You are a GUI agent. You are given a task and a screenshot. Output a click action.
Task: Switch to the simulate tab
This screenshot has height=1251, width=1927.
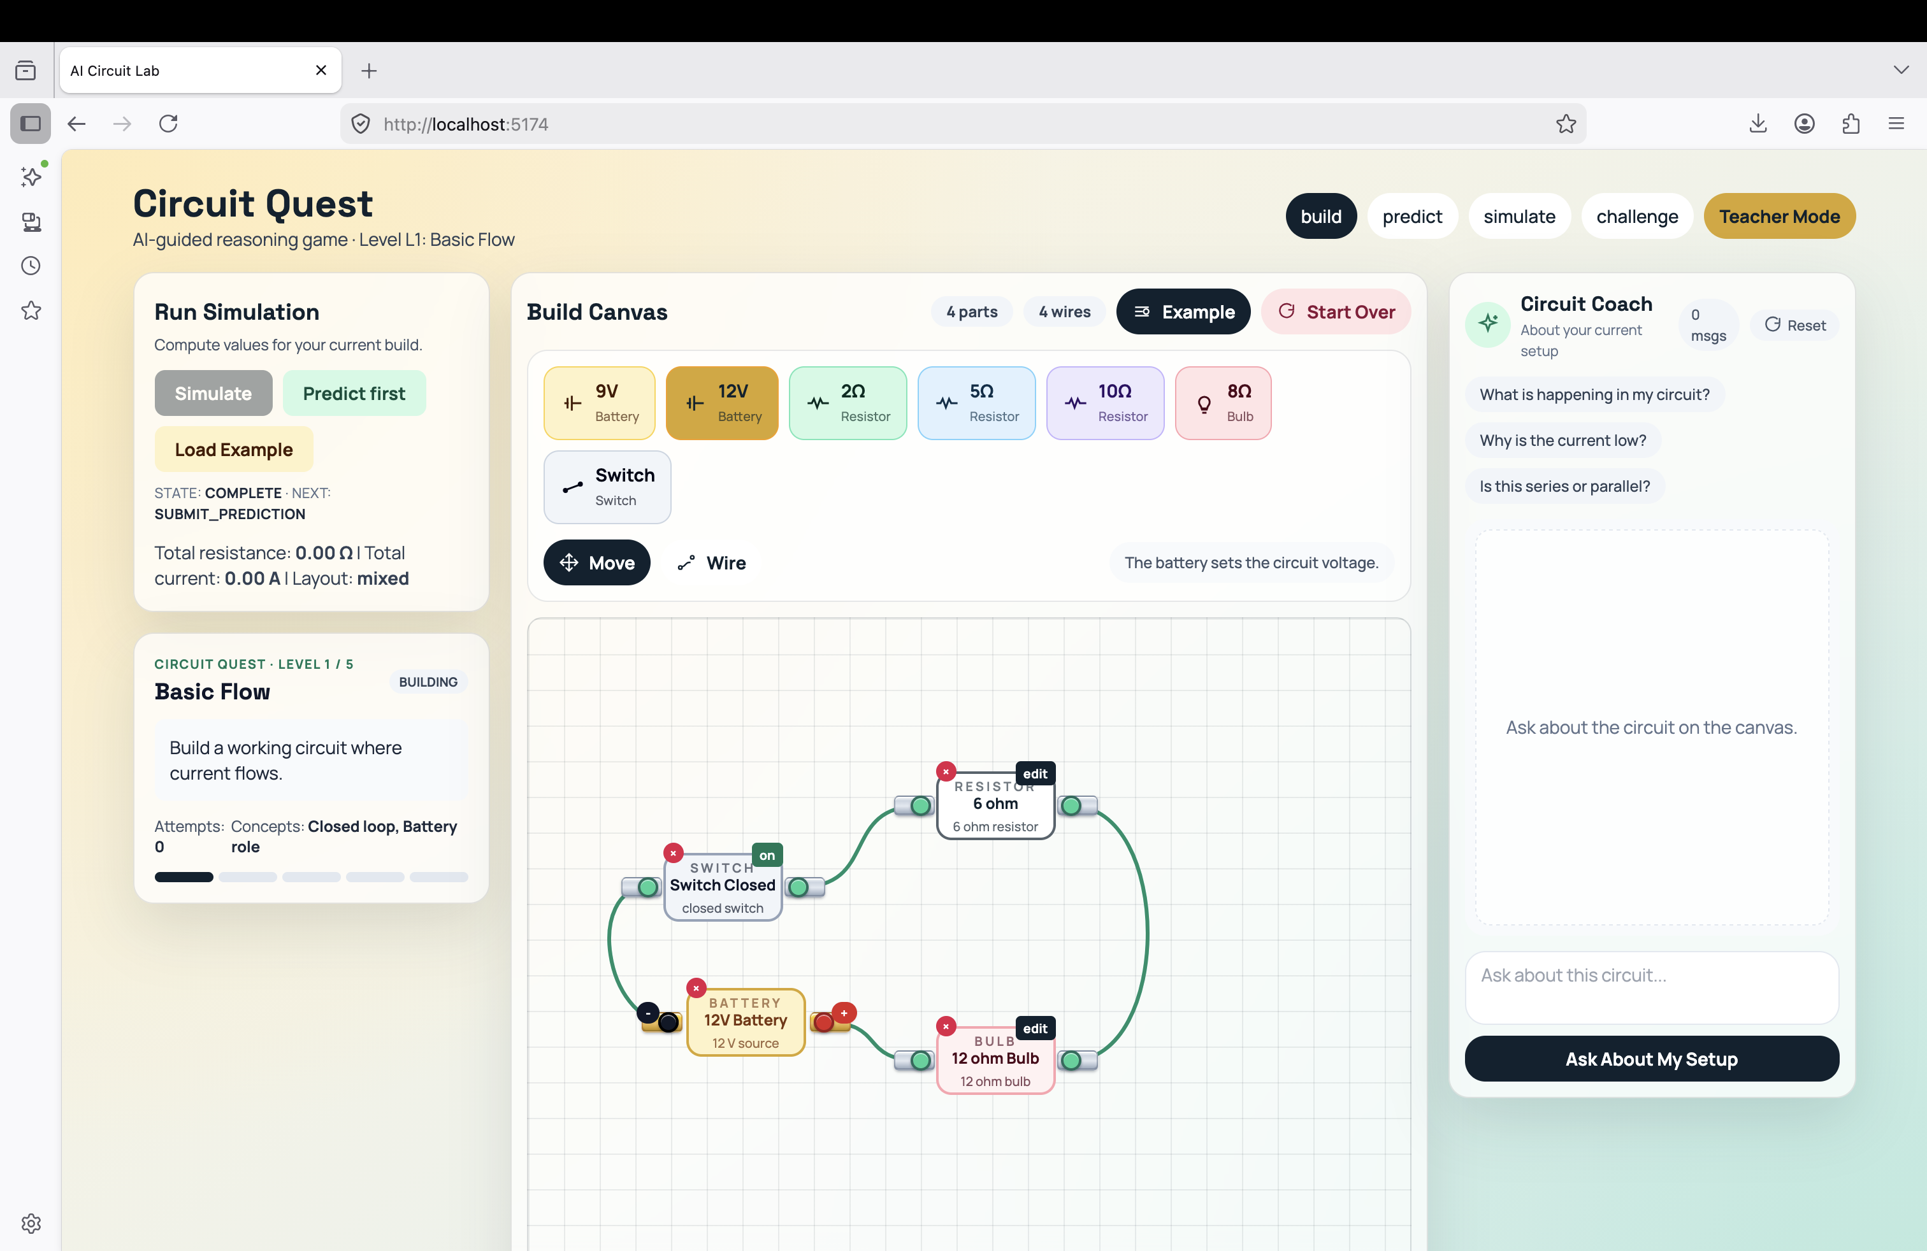tap(1519, 216)
